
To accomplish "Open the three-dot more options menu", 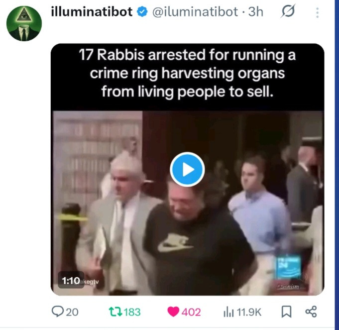I will (x=317, y=13).
